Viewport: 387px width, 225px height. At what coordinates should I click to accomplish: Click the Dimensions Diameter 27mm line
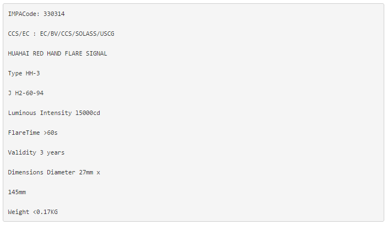[x=54, y=172]
